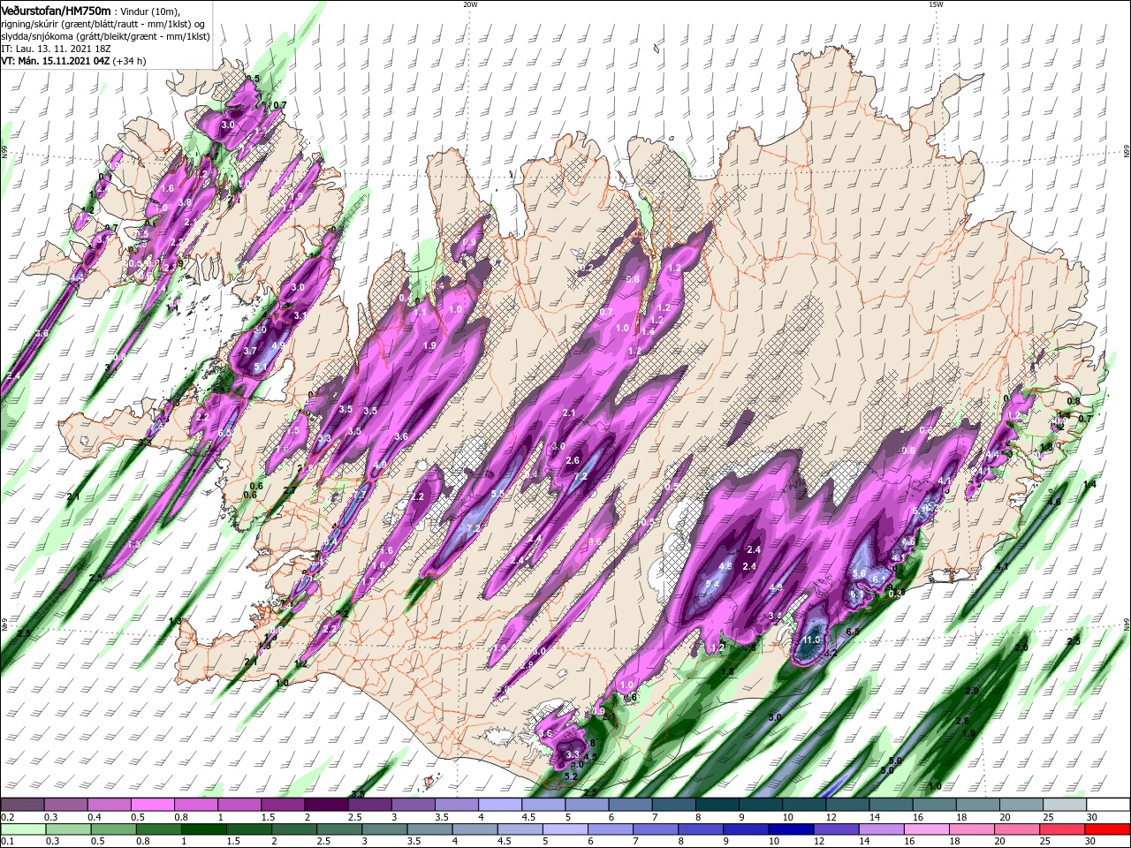
Task: Click the Veðurstofan/HM750m title text
Action: (56, 11)
